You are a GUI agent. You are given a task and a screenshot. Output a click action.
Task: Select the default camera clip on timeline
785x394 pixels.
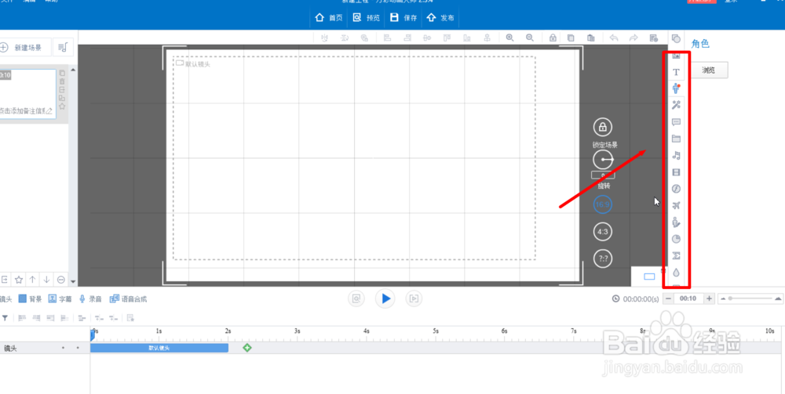point(159,348)
